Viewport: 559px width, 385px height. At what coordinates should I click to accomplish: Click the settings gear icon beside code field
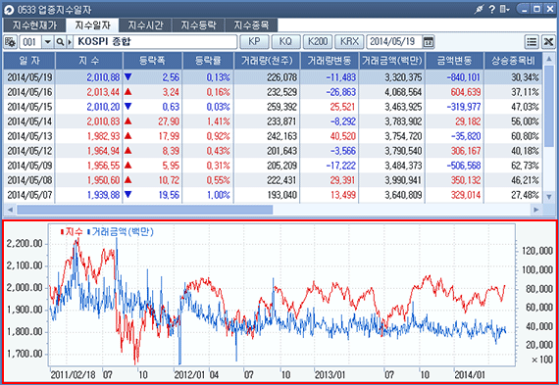pyautogui.click(x=11, y=42)
